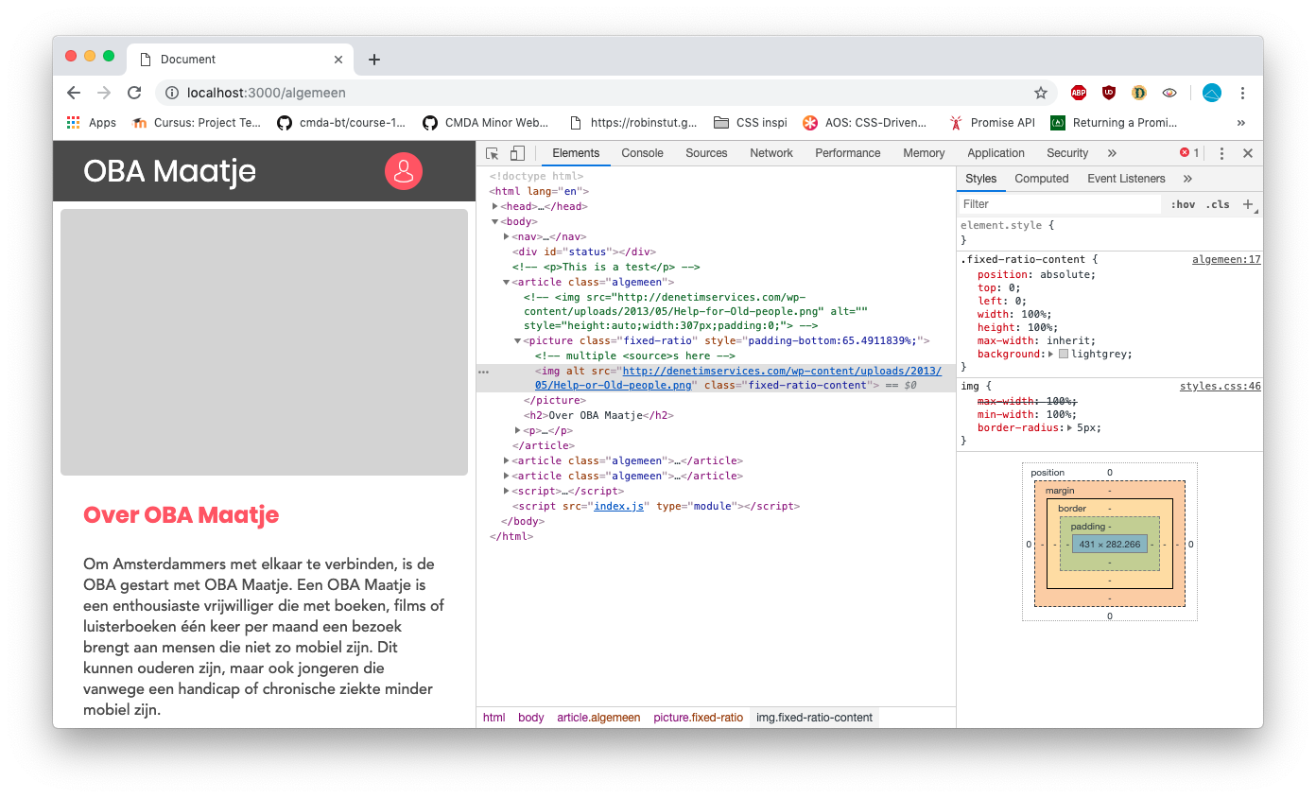The width and height of the screenshot is (1316, 798).
Task: Close the Document tab
Action: pyautogui.click(x=338, y=60)
